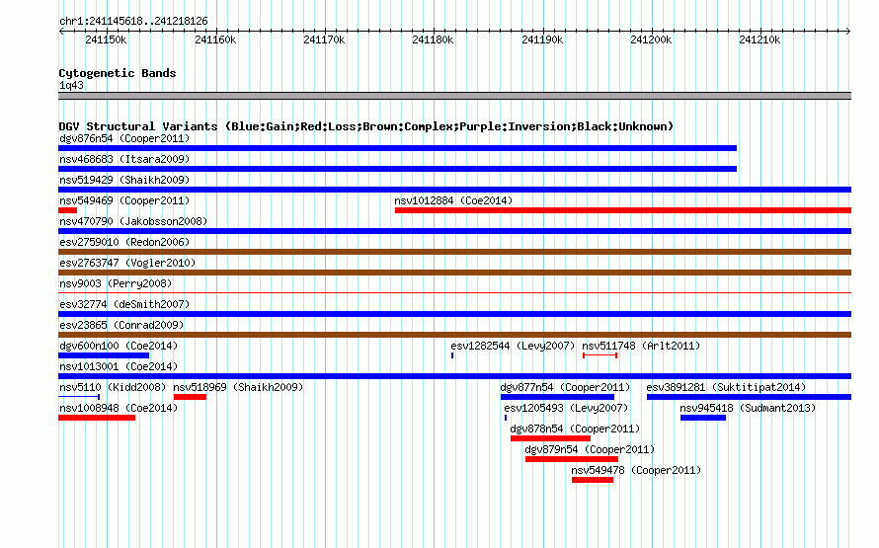The height and width of the screenshot is (548, 879).
Task: Open the nsv468683 (Itsara2009) label
Action: [x=124, y=159]
